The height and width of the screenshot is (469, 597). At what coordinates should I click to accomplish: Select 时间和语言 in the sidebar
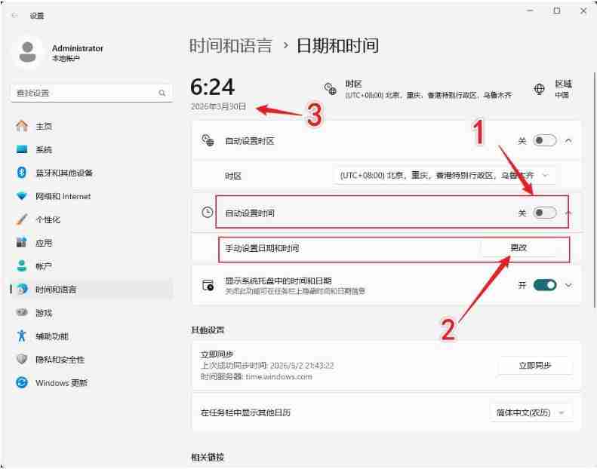(x=91, y=289)
